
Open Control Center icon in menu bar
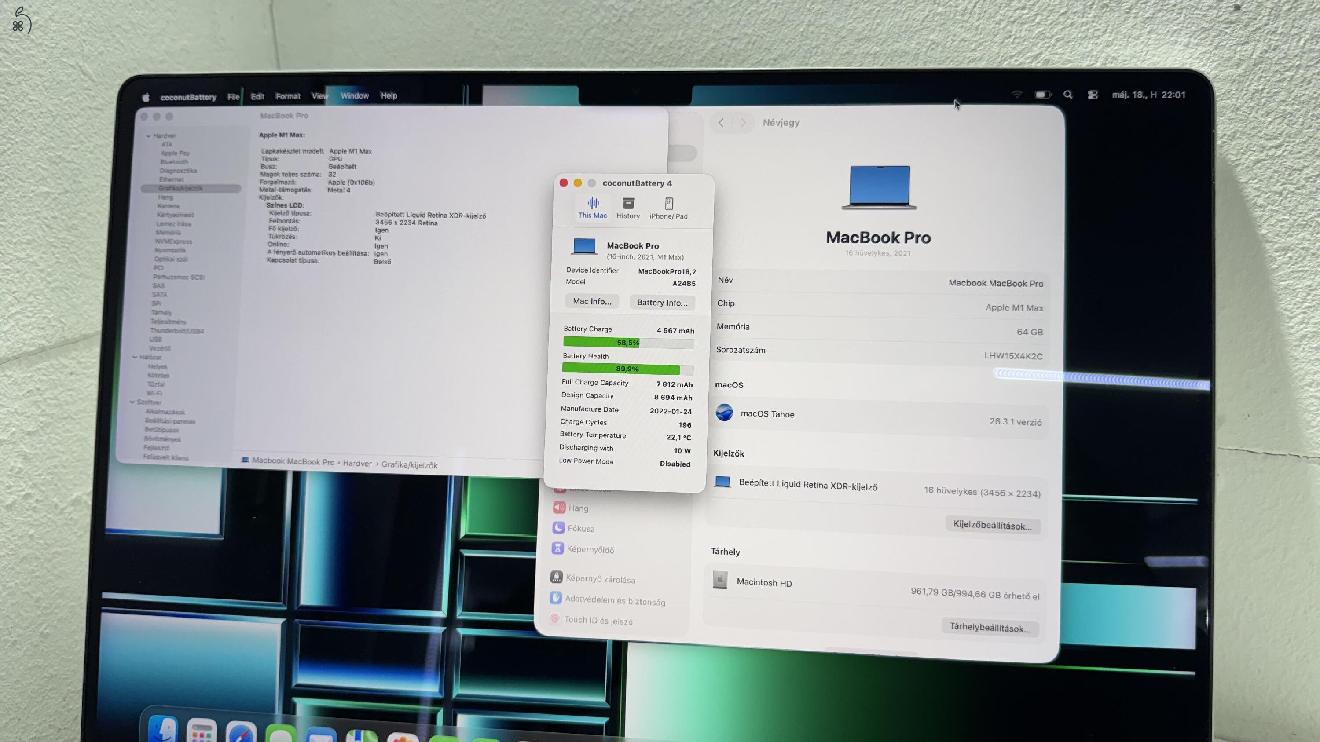tap(1093, 95)
